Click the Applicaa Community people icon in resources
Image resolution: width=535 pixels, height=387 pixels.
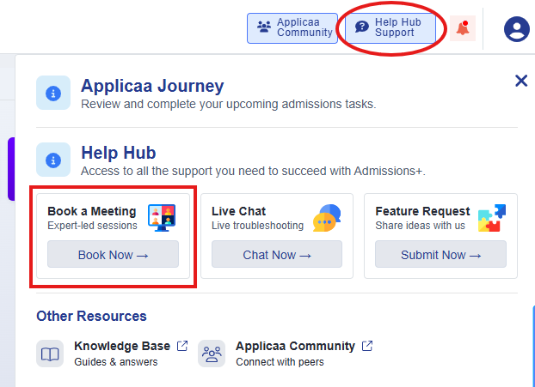(x=212, y=354)
